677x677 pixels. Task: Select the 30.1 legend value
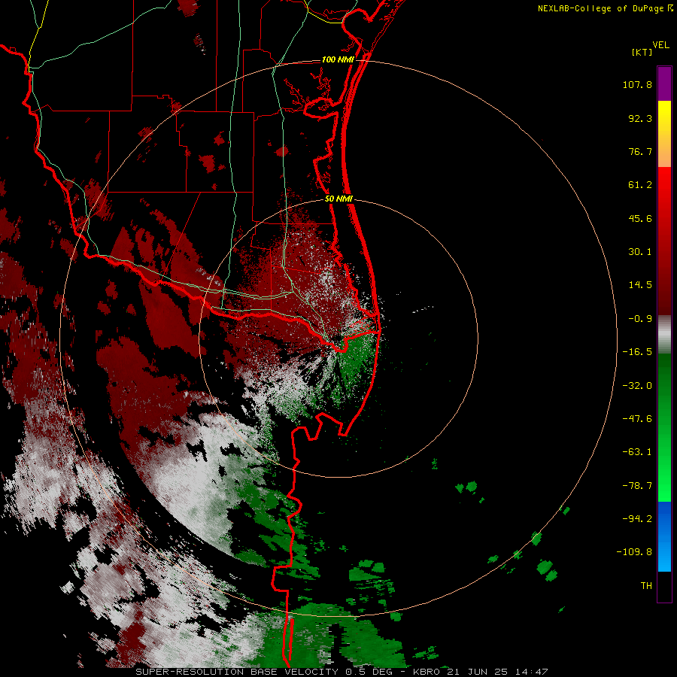(x=640, y=252)
